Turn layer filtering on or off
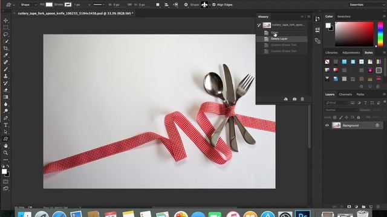The width and height of the screenshot is (387, 217). point(385,102)
